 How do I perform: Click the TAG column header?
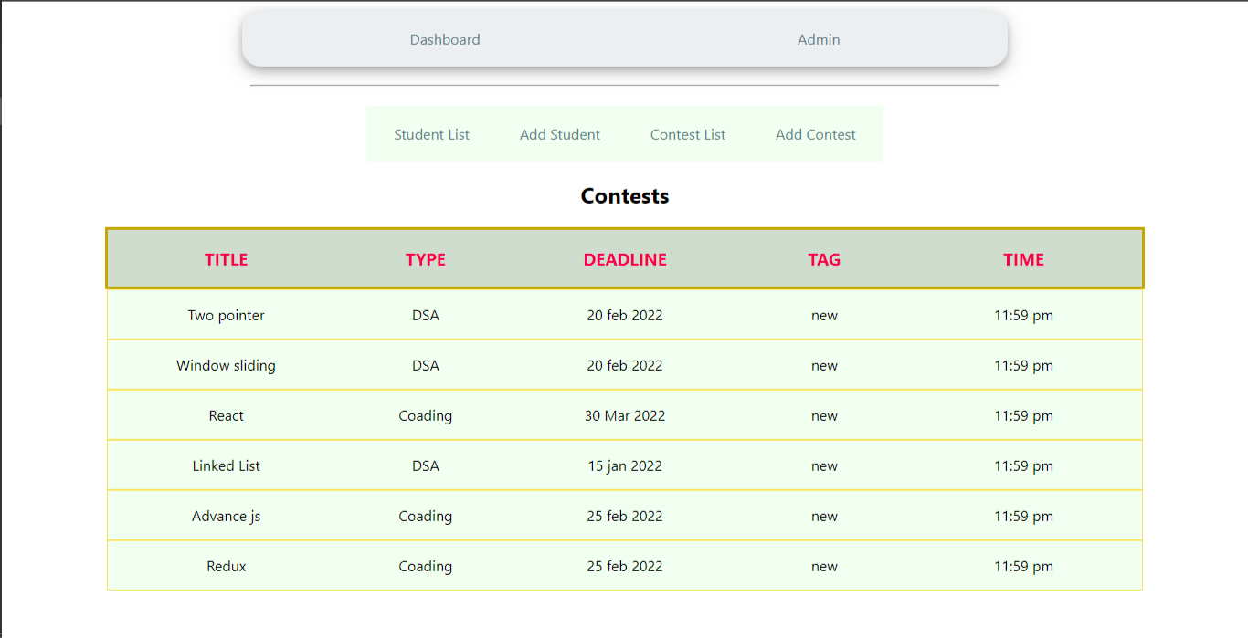click(x=824, y=259)
